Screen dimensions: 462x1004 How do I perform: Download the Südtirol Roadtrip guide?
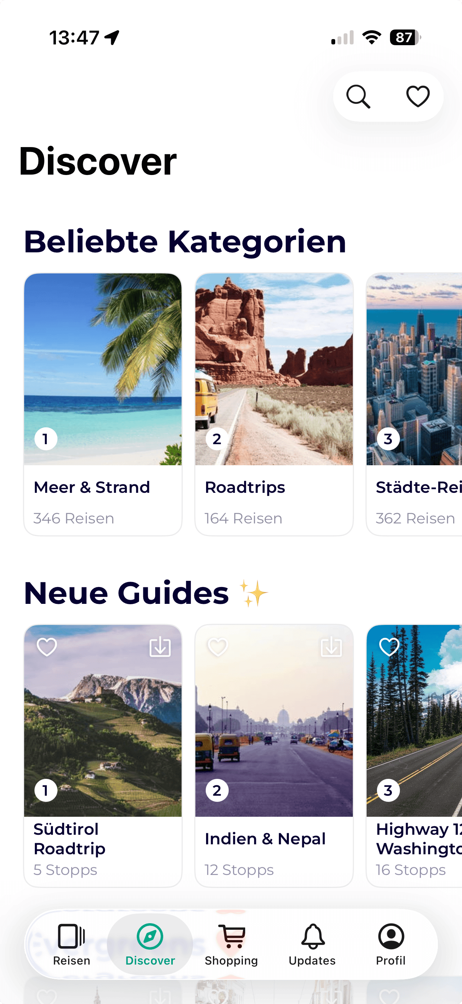pos(160,647)
